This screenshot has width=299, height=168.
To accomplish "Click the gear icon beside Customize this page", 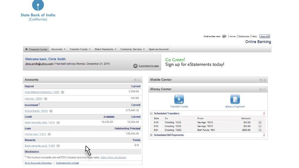I will 135,66.
